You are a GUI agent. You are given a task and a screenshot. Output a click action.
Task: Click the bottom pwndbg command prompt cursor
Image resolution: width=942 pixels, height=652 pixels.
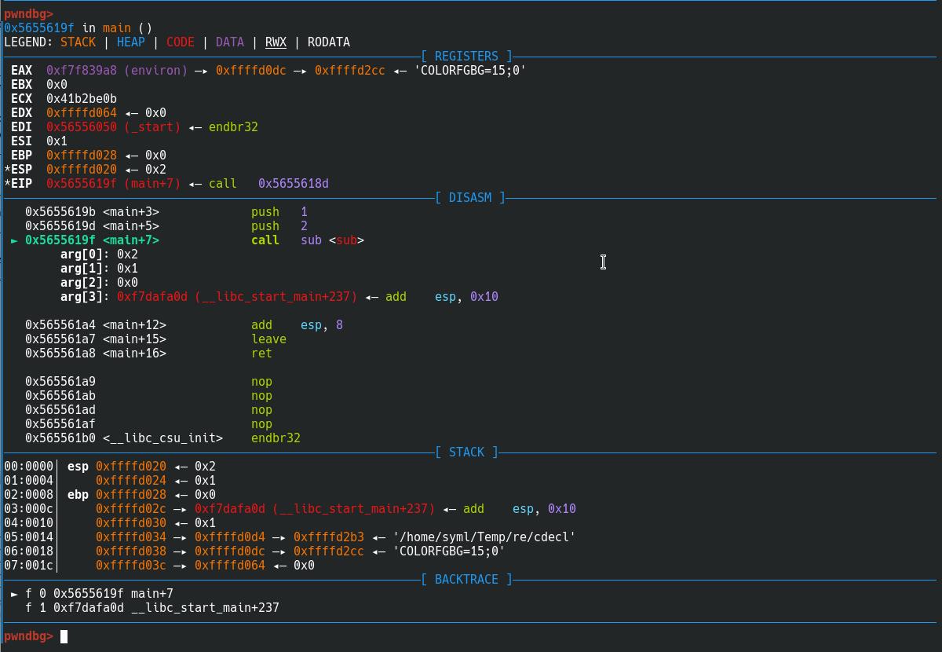pos(64,636)
